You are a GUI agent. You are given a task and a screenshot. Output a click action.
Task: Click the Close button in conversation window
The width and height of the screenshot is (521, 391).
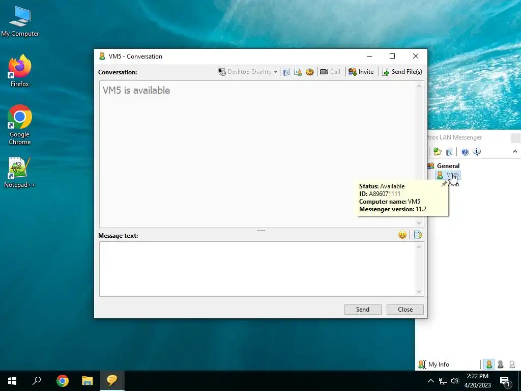click(x=405, y=309)
